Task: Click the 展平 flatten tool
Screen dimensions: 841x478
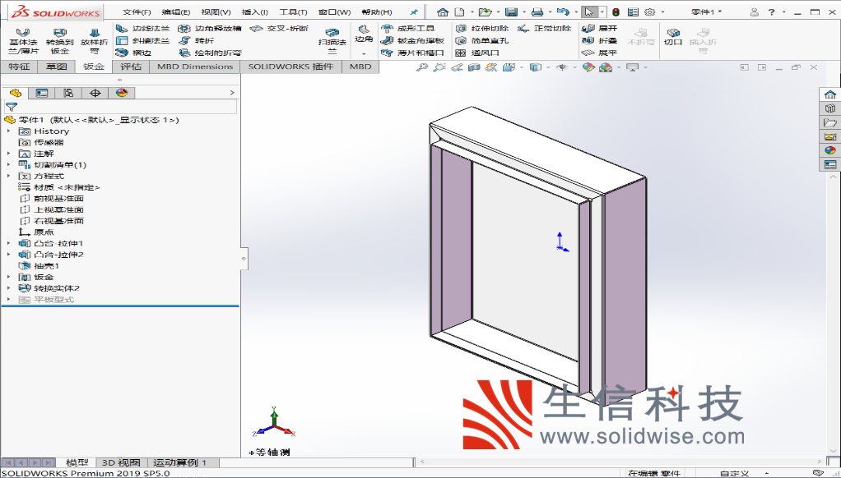Action: point(600,53)
